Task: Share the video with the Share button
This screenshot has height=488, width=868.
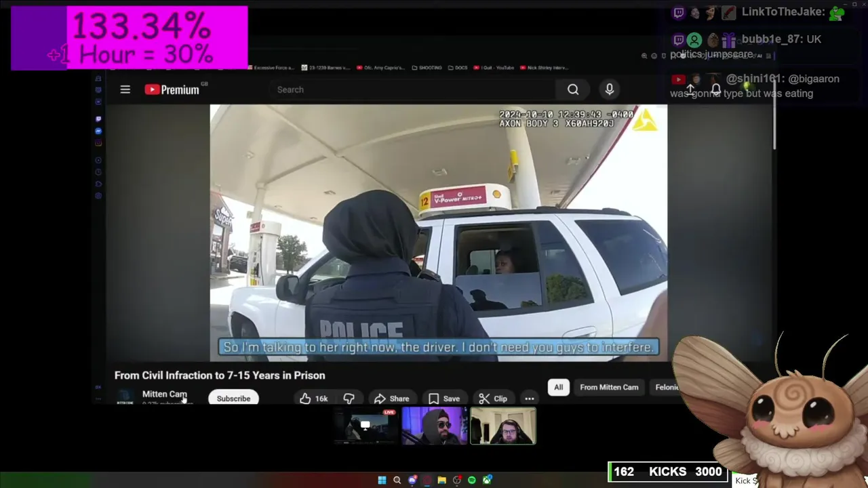Action: pos(392,399)
